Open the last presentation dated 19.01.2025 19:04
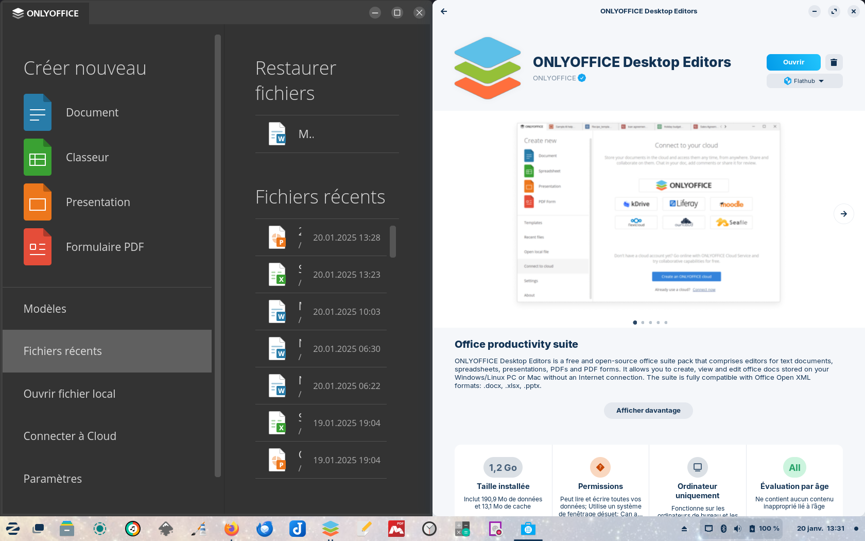865x541 pixels. 321,460
